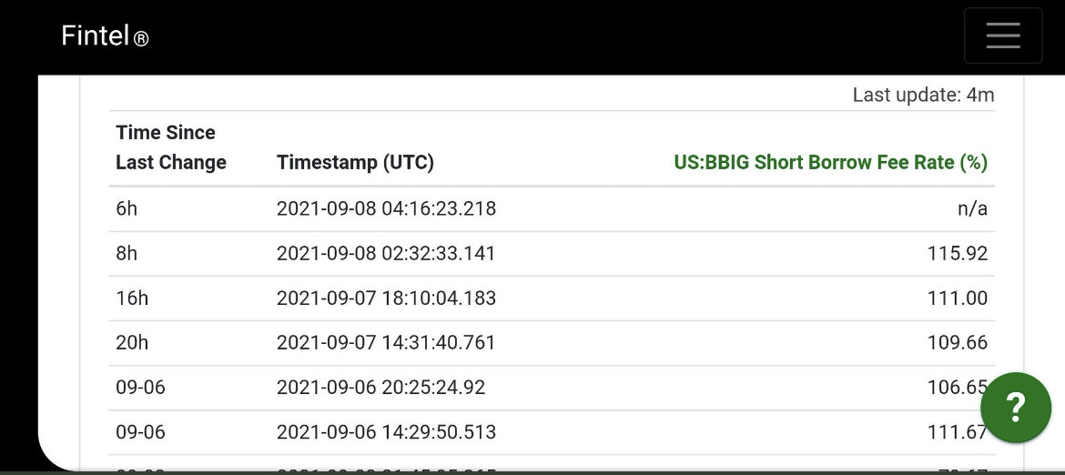This screenshot has width=1065, height=475.
Task: Click the registered trademark symbol beside Fintel
Action: [x=140, y=39]
